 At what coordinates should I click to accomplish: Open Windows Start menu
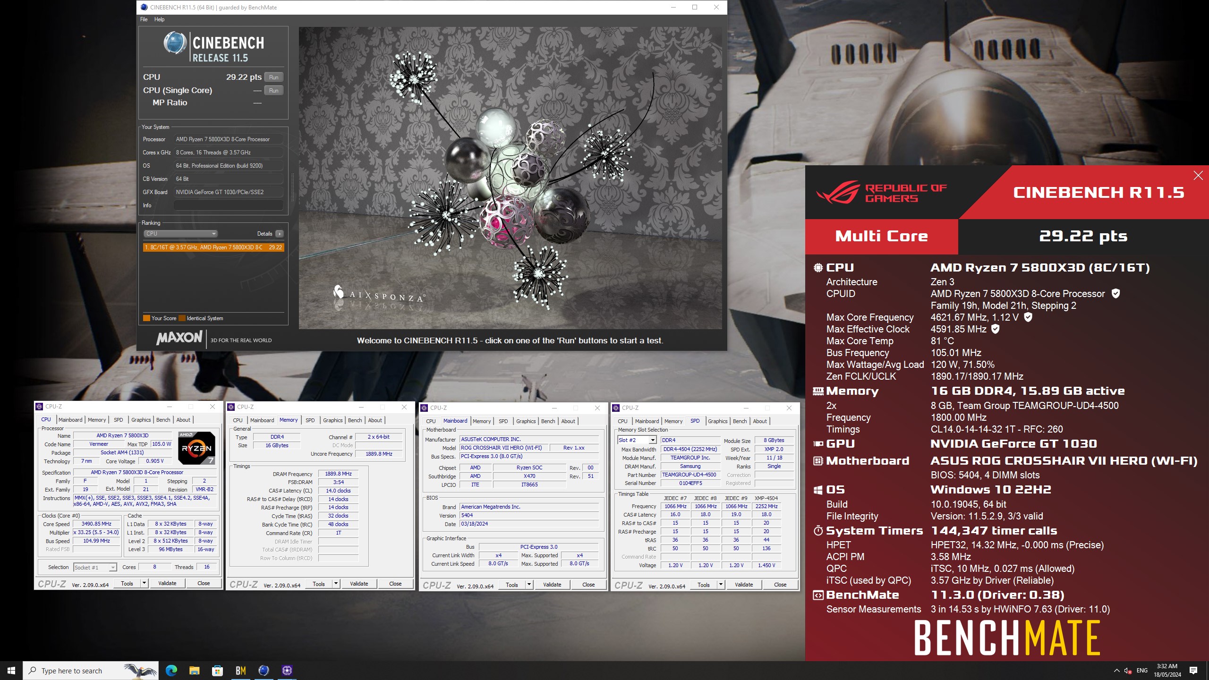[x=11, y=671]
